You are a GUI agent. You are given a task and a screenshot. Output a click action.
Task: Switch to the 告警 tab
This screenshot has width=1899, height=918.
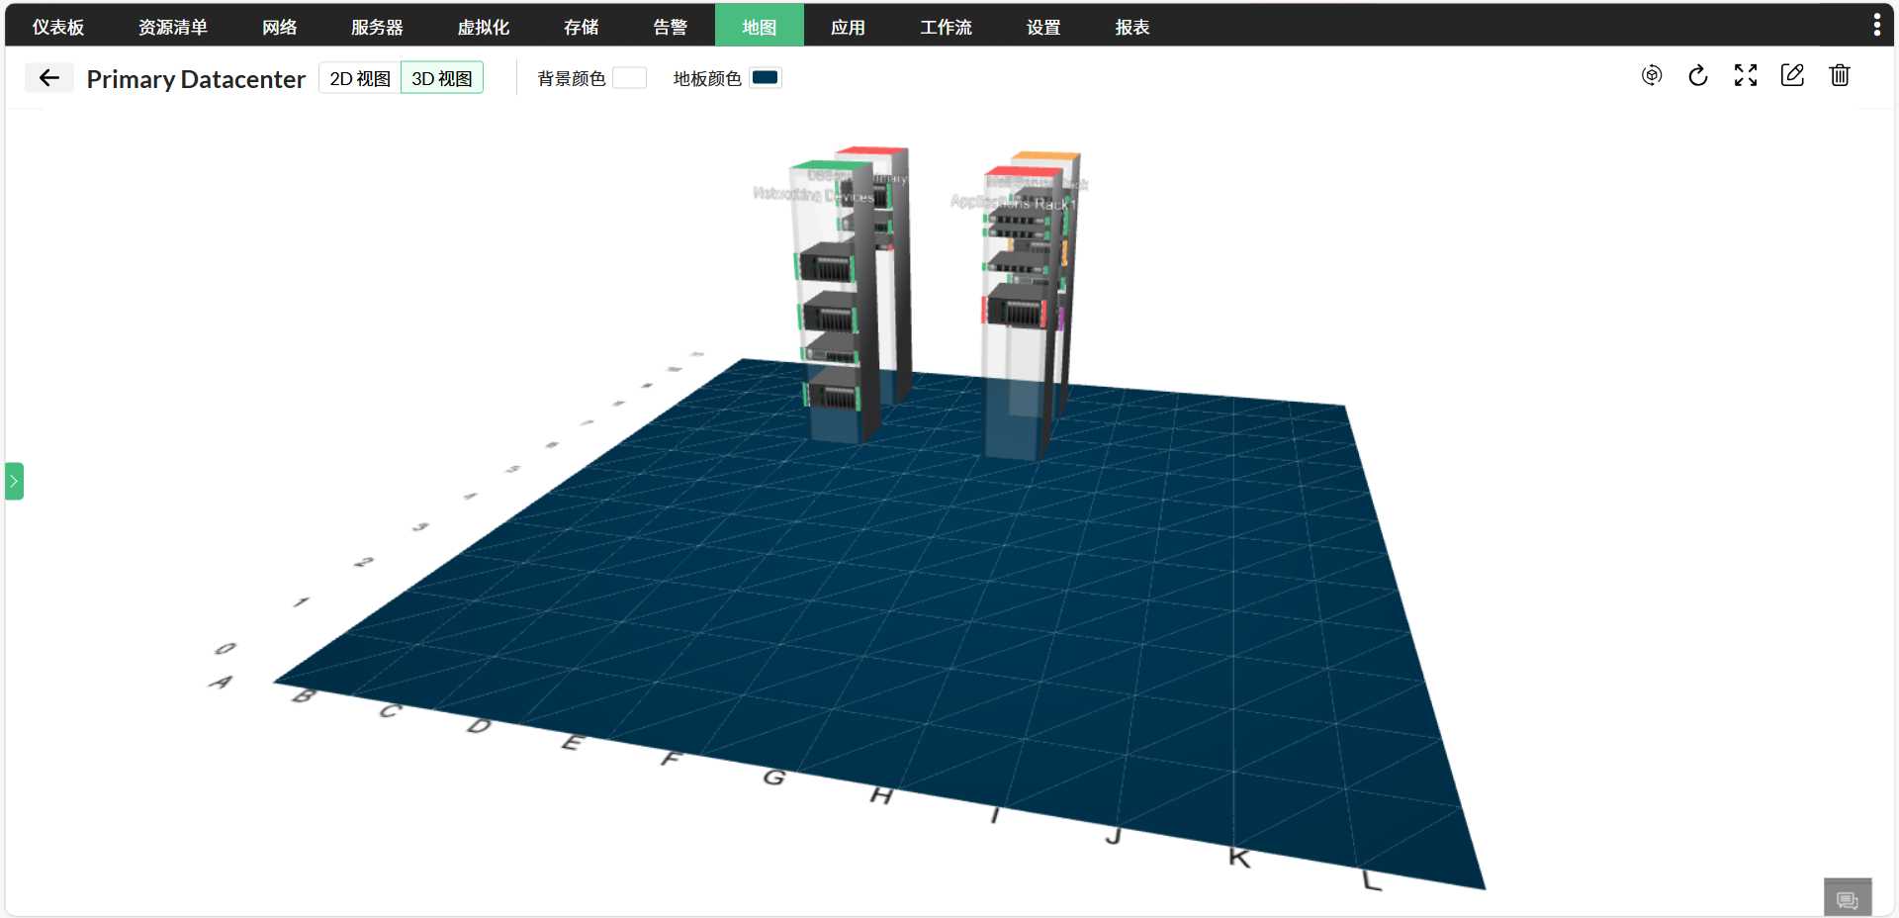(671, 28)
